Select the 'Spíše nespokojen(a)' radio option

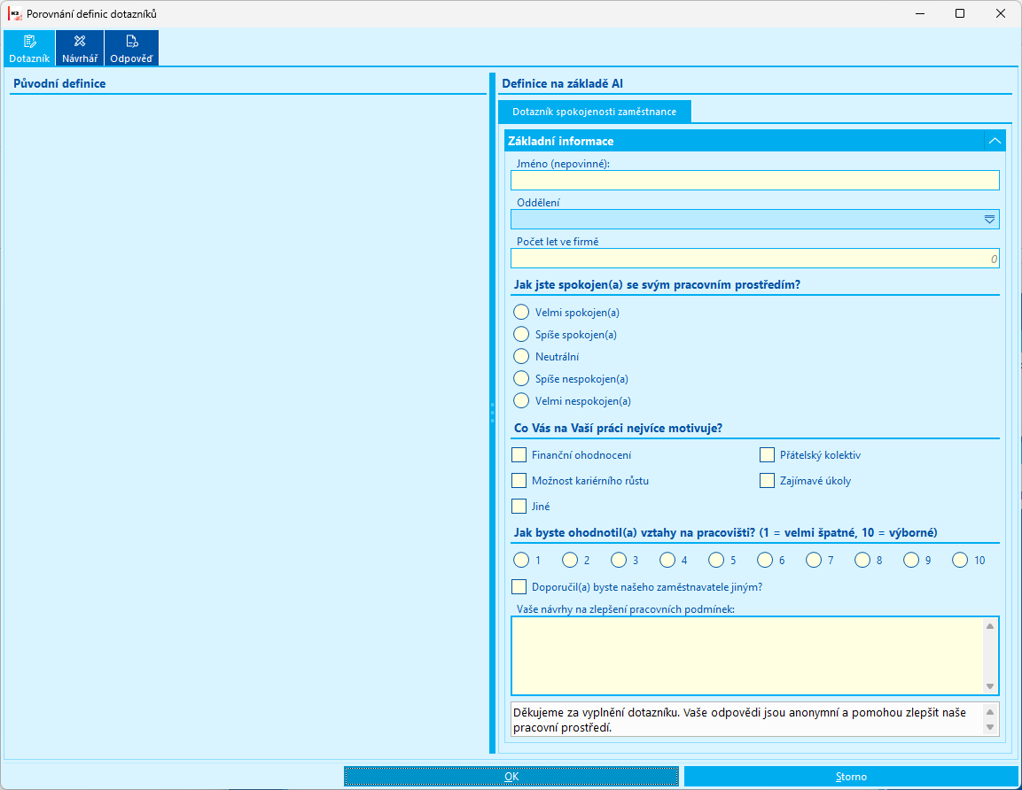click(521, 379)
